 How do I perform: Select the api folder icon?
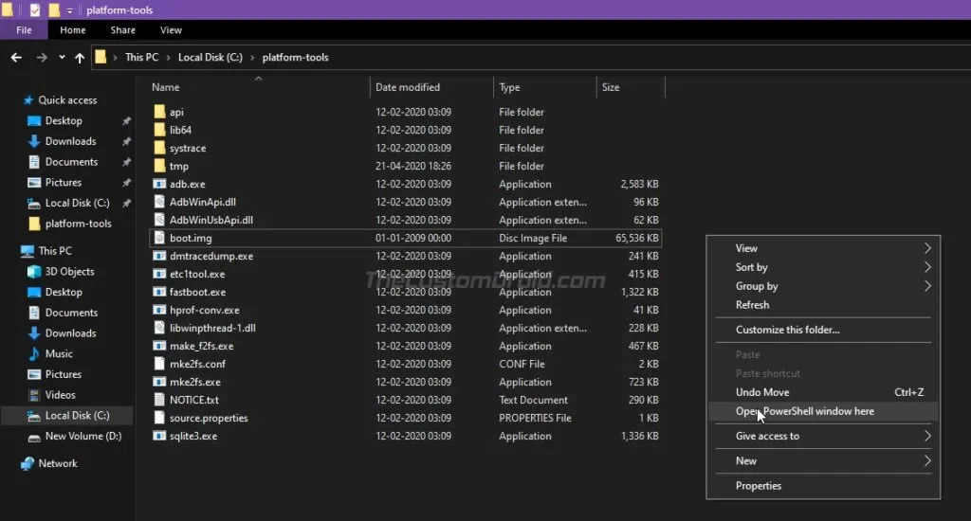tap(159, 112)
